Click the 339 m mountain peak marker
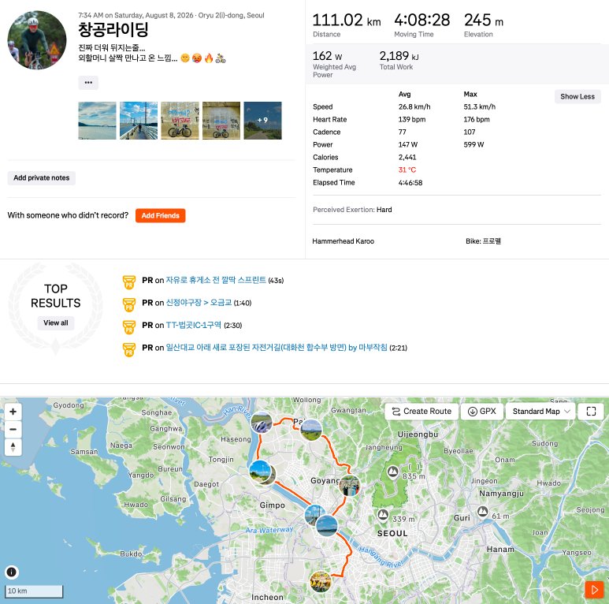The width and height of the screenshot is (609, 604). pyautogui.click(x=383, y=515)
